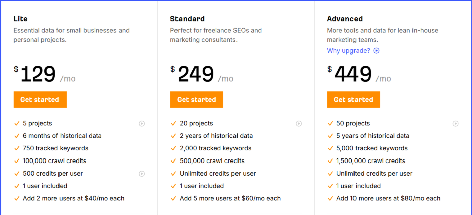Click the $129 per month price
The width and height of the screenshot is (472, 215).
[44, 75]
